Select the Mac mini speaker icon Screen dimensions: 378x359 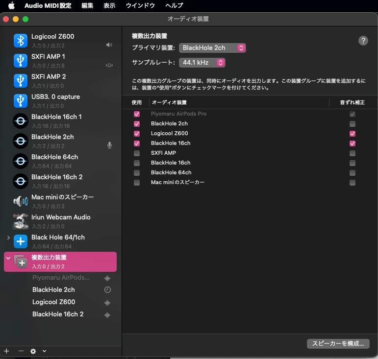click(x=21, y=201)
